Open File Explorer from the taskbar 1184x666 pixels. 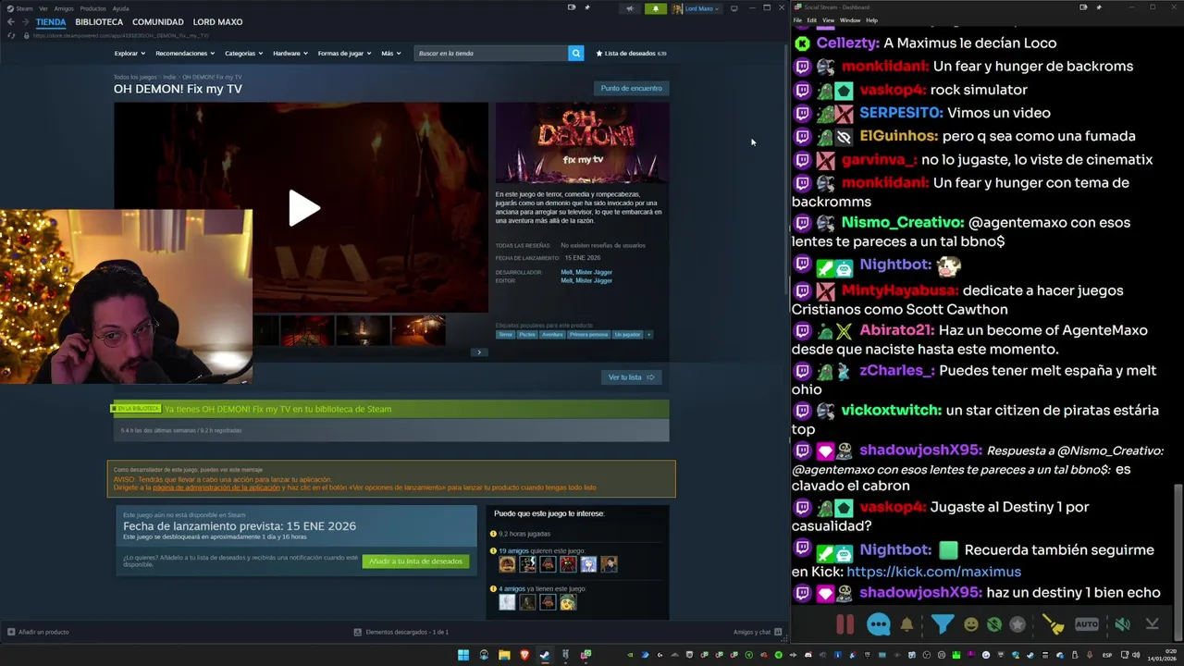tap(504, 655)
